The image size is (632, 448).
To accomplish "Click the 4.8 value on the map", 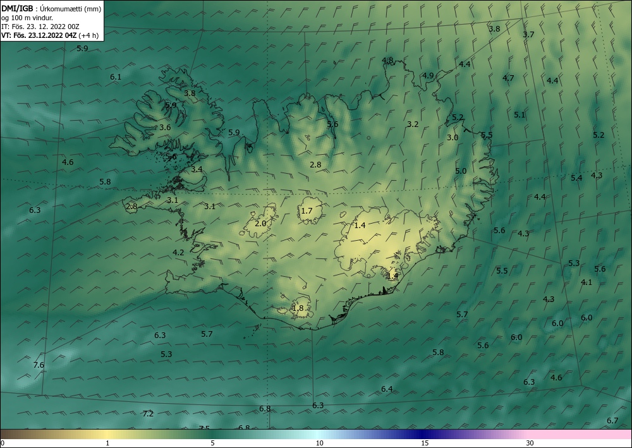I will coord(387,61).
